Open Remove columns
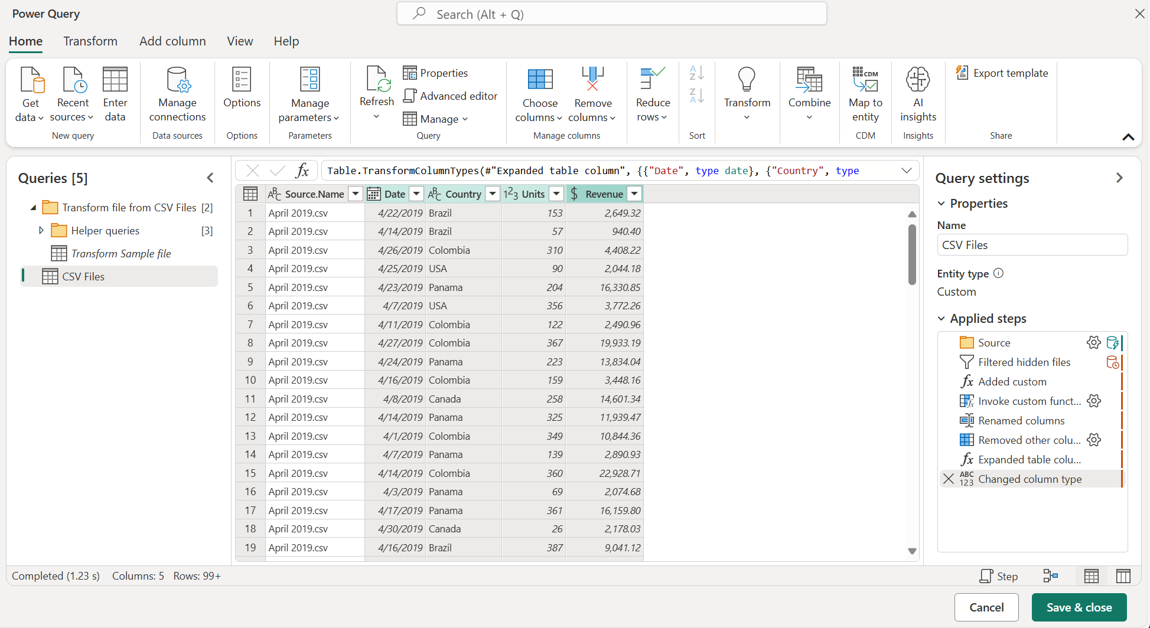The height and width of the screenshot is (628, 1150). (x=592, y=94)
